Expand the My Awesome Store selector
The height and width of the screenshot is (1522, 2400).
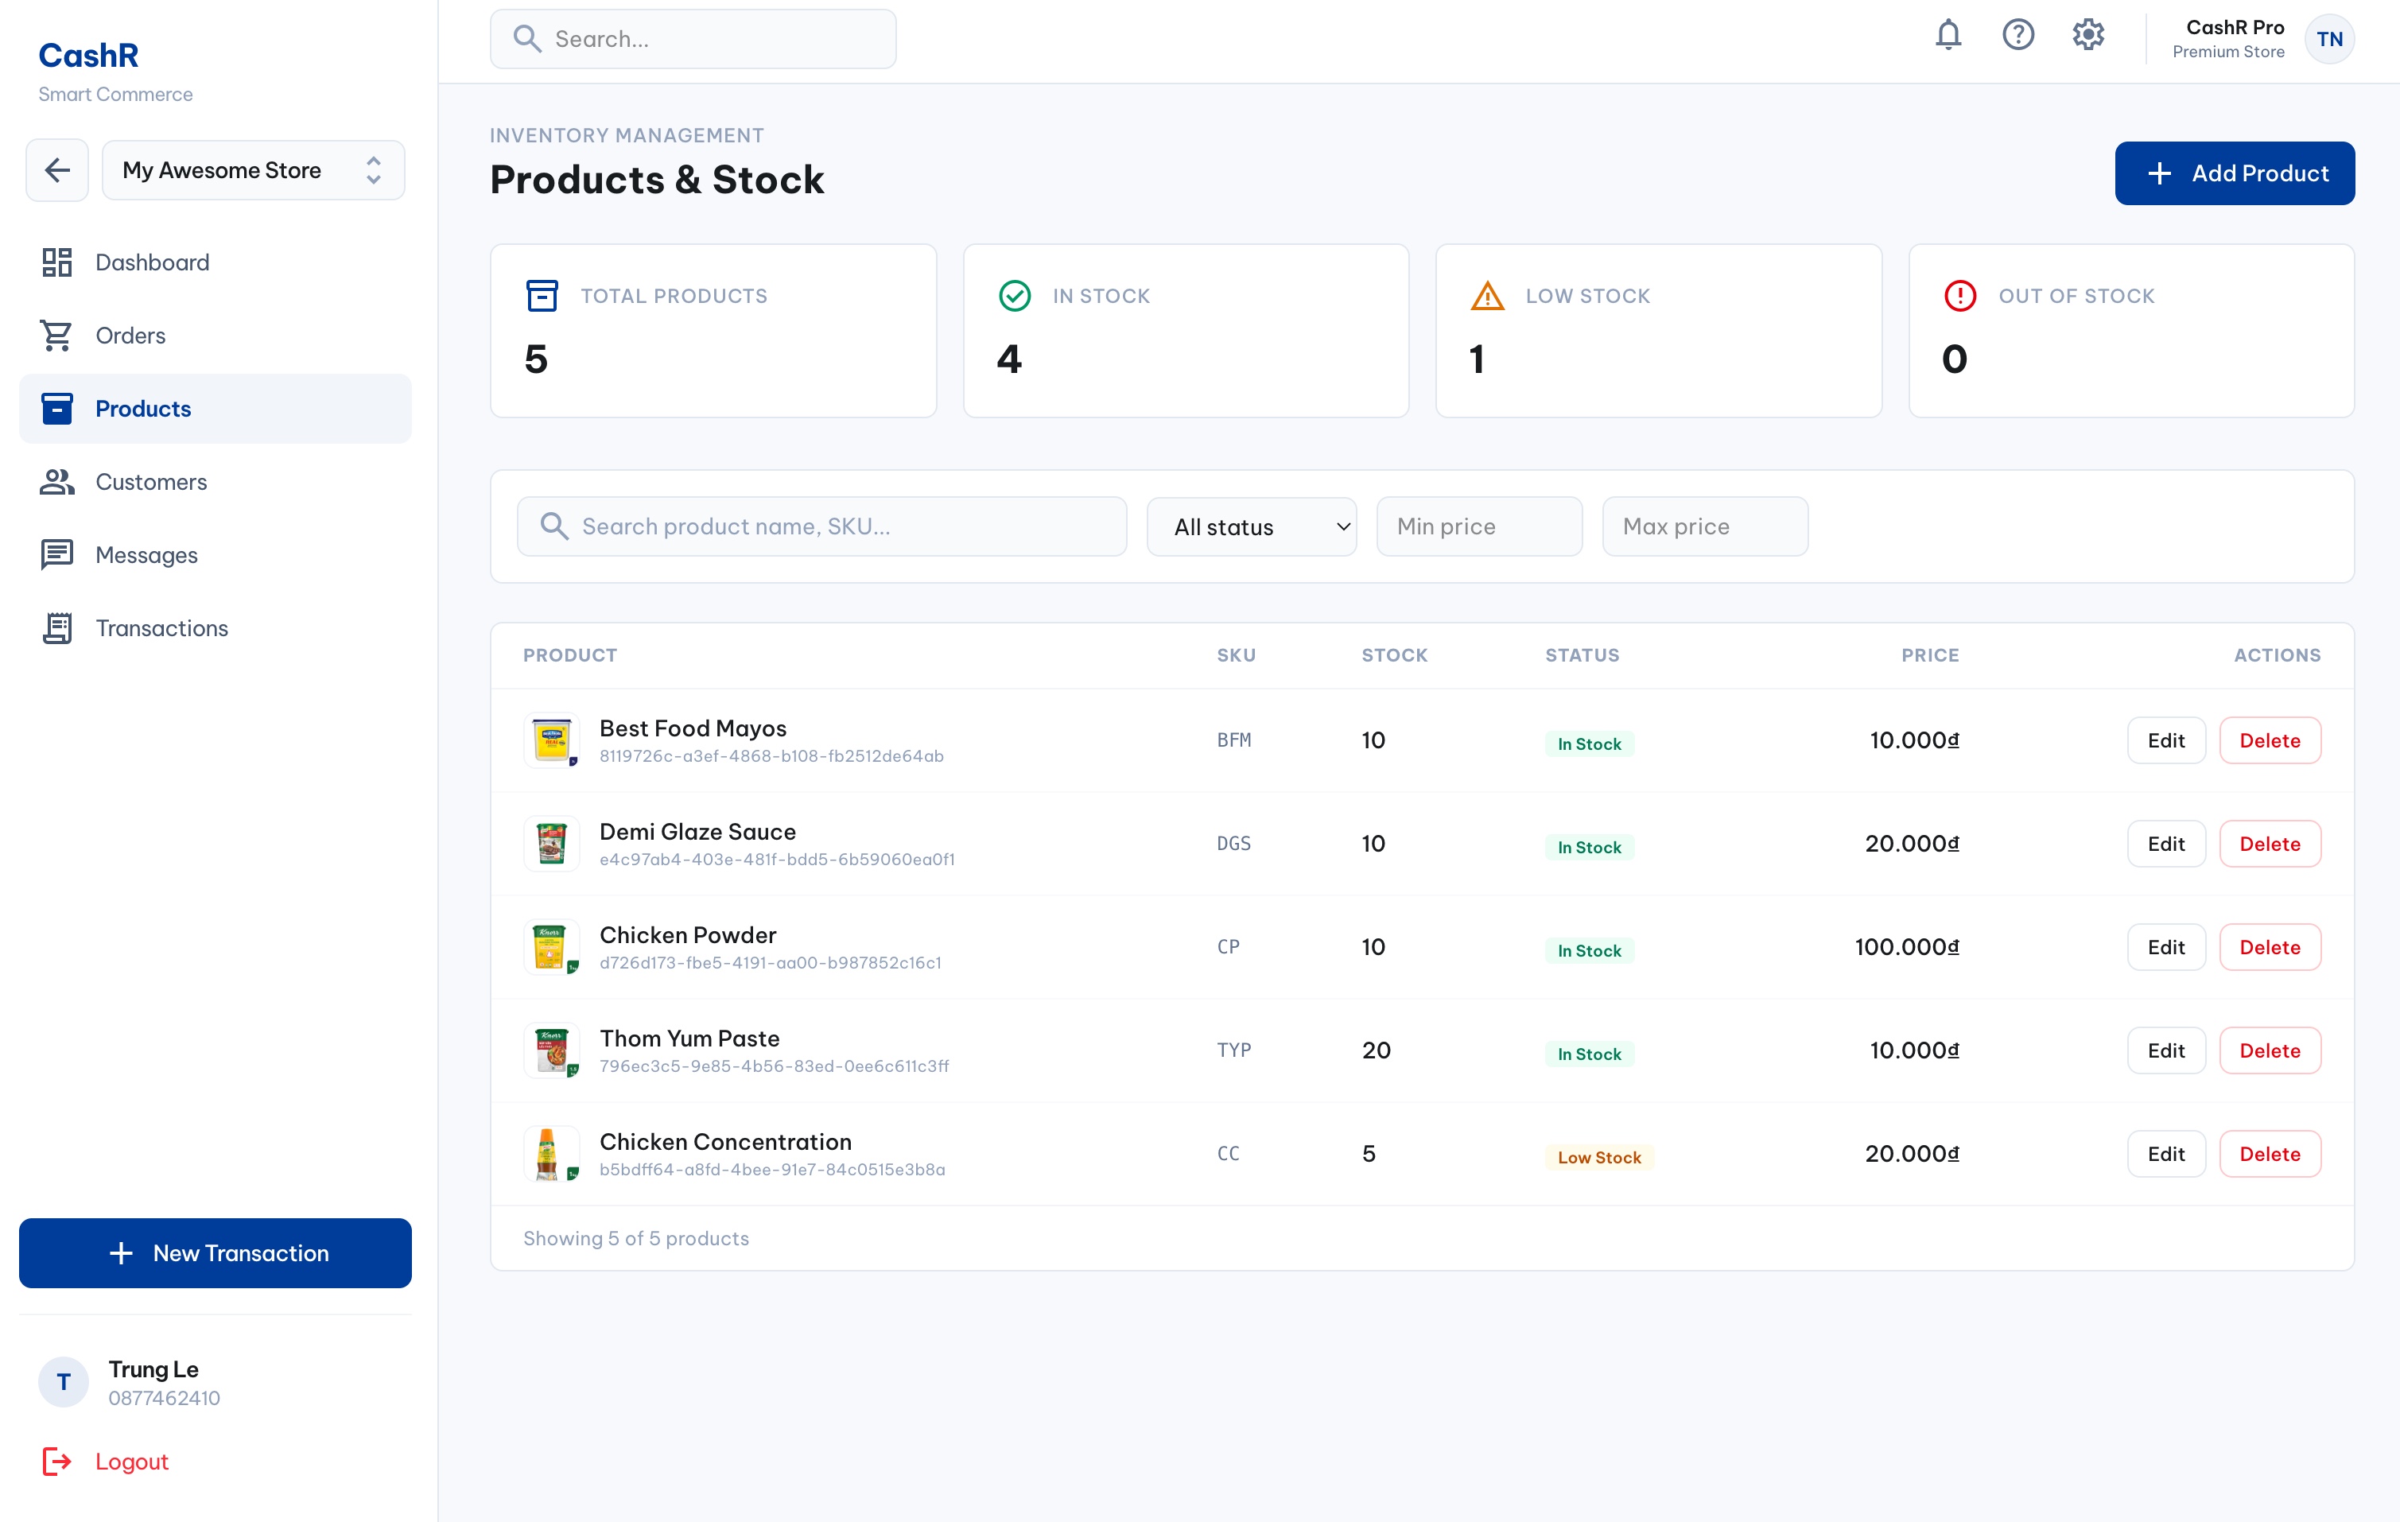point(253,170)
